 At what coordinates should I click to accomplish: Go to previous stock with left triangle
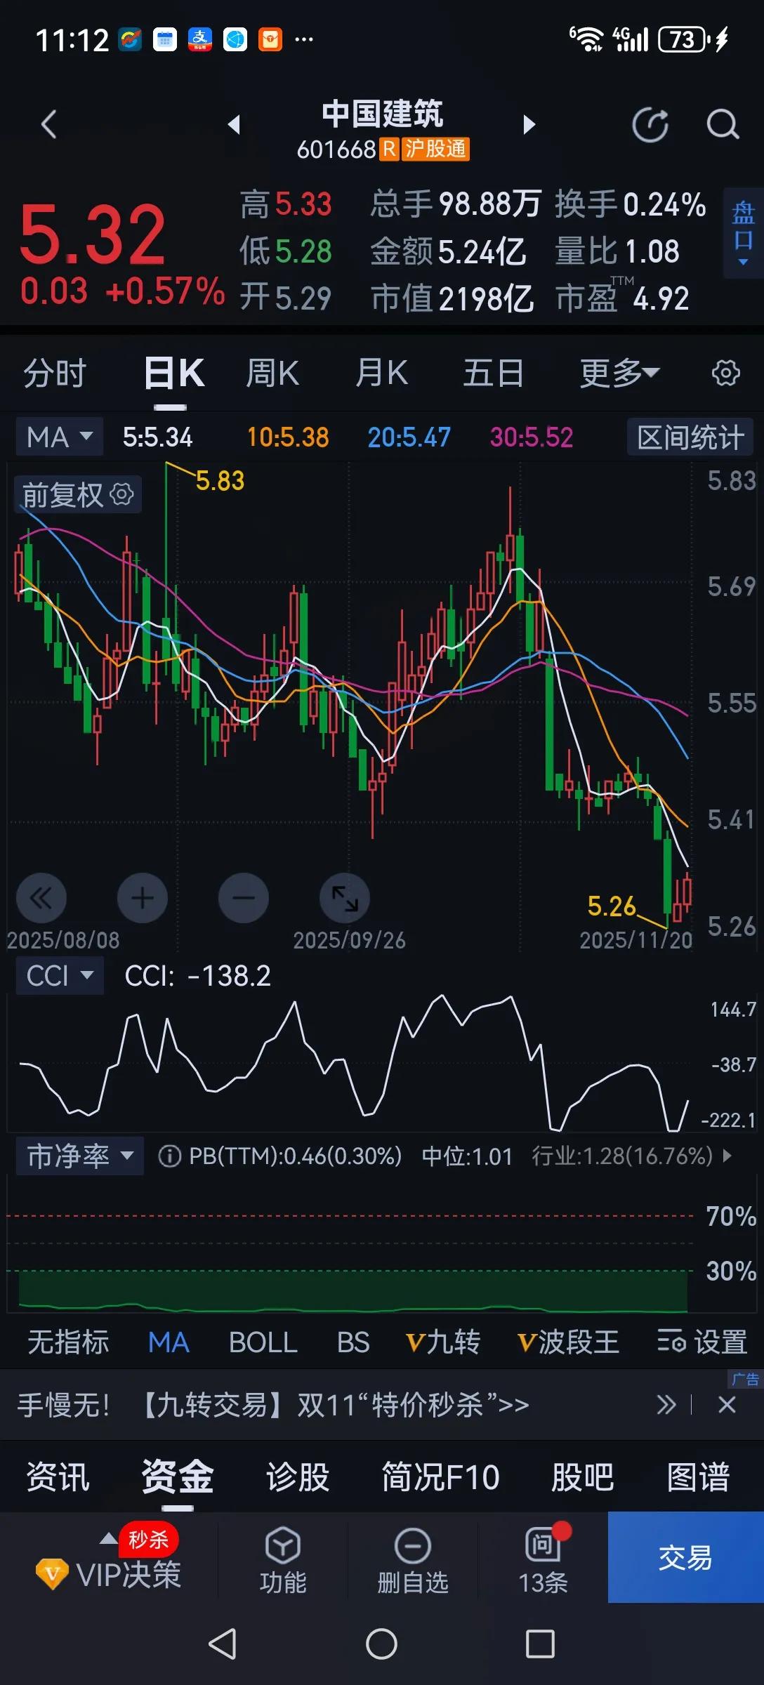click(234, 125)
